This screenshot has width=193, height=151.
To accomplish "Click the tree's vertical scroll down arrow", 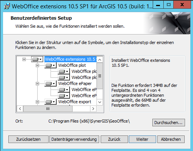I will (x=100, y=102).
